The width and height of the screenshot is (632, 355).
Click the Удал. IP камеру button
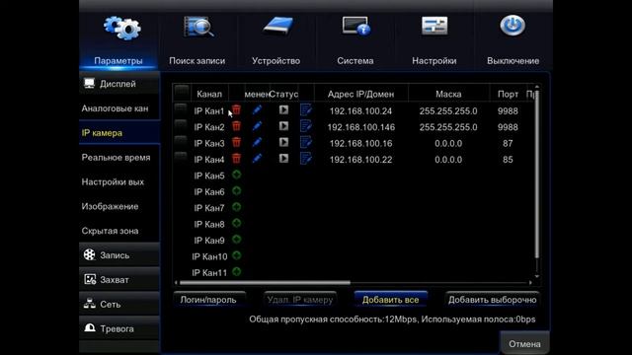[x=300, y=300]
